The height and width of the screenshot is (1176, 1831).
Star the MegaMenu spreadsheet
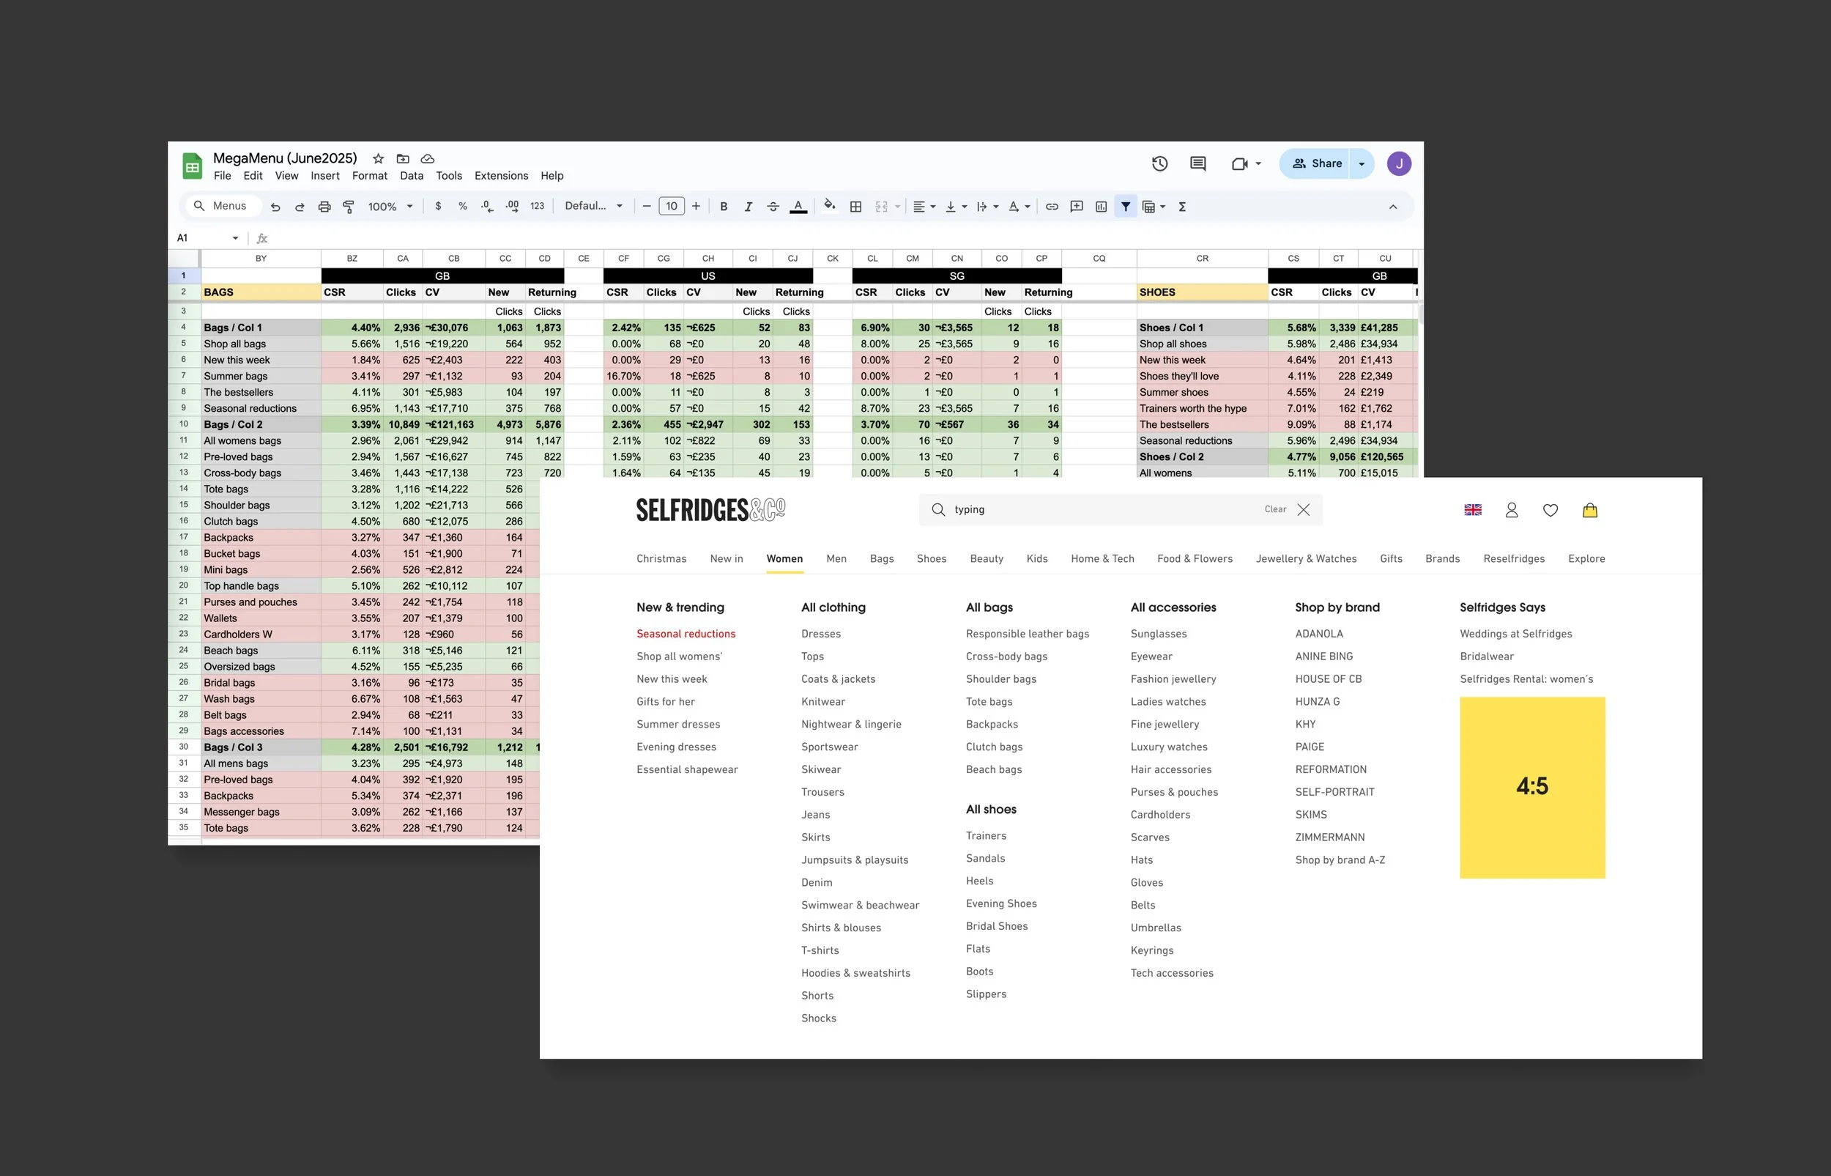[378, 159]
